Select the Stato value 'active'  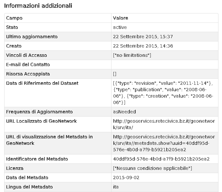(x=120, y=27)
